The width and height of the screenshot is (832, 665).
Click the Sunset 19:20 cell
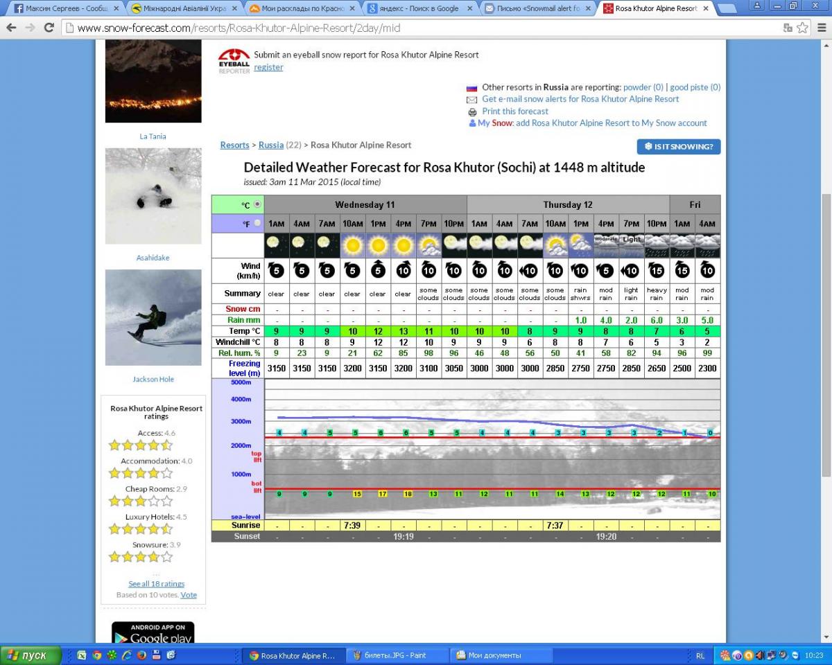[x=606, y=537]
